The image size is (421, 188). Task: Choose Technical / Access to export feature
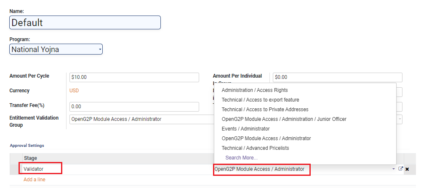260,100
